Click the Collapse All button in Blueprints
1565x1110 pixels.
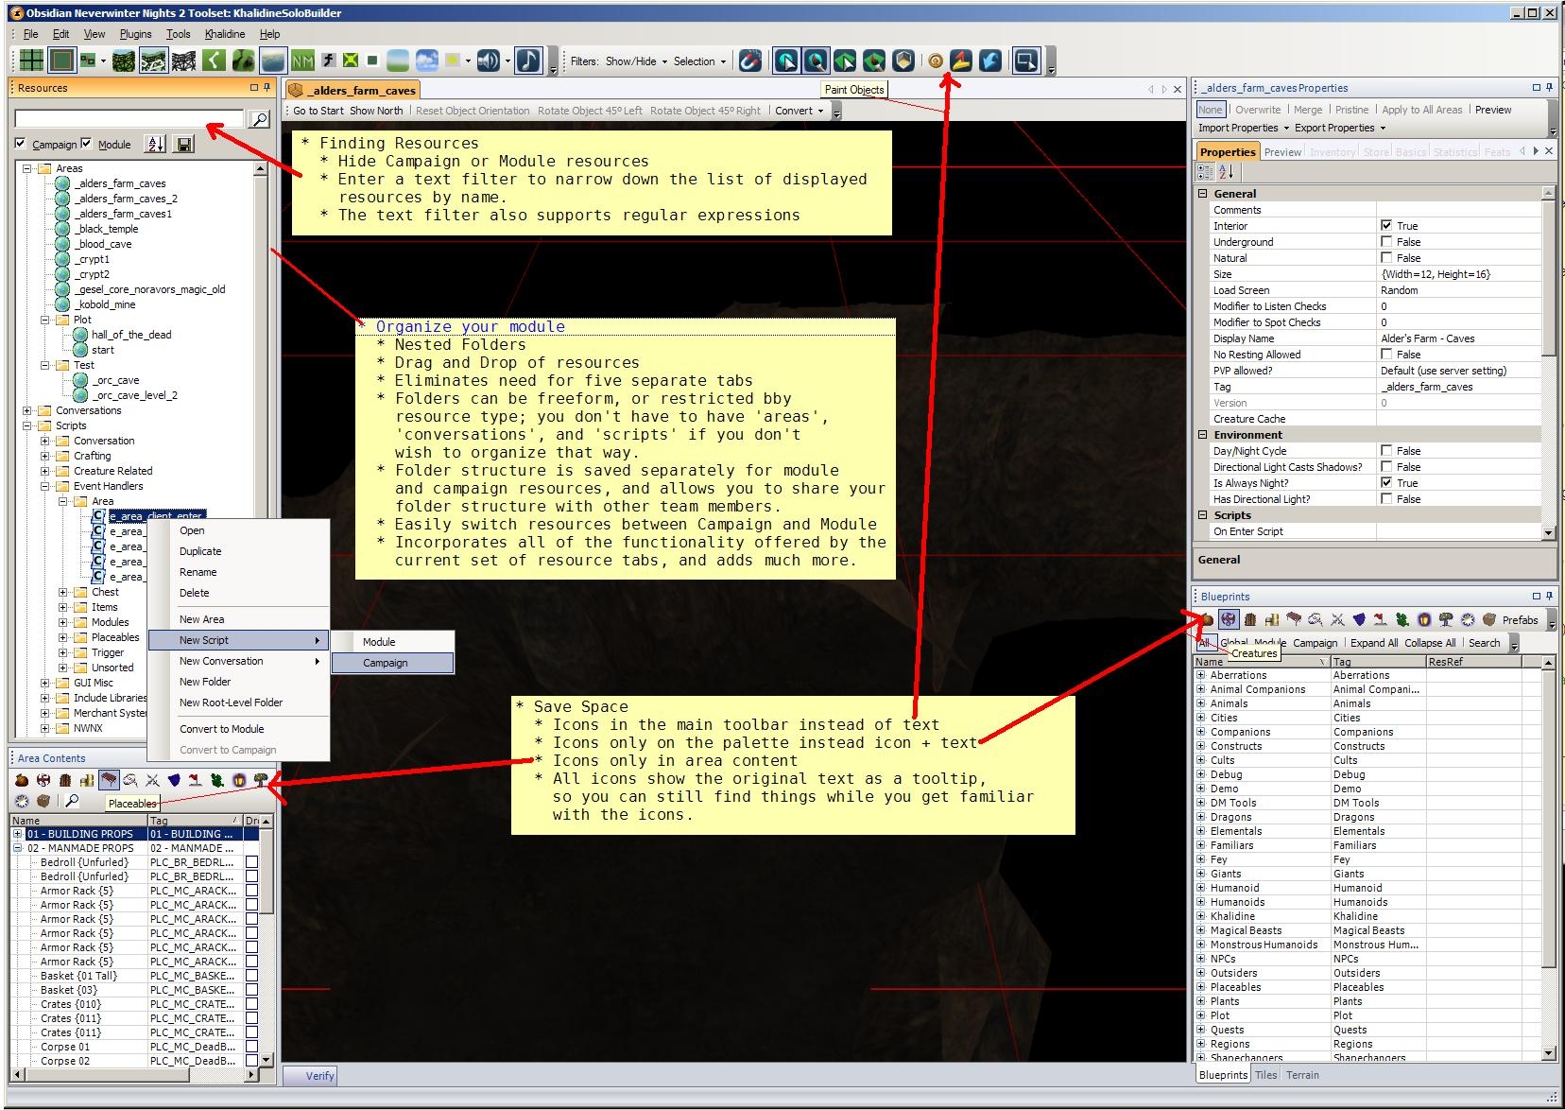click(x=1429, y=643)
